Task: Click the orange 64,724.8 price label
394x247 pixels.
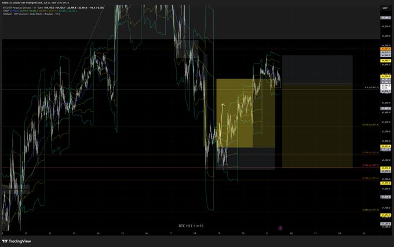Action: click(x=386, y=49)
